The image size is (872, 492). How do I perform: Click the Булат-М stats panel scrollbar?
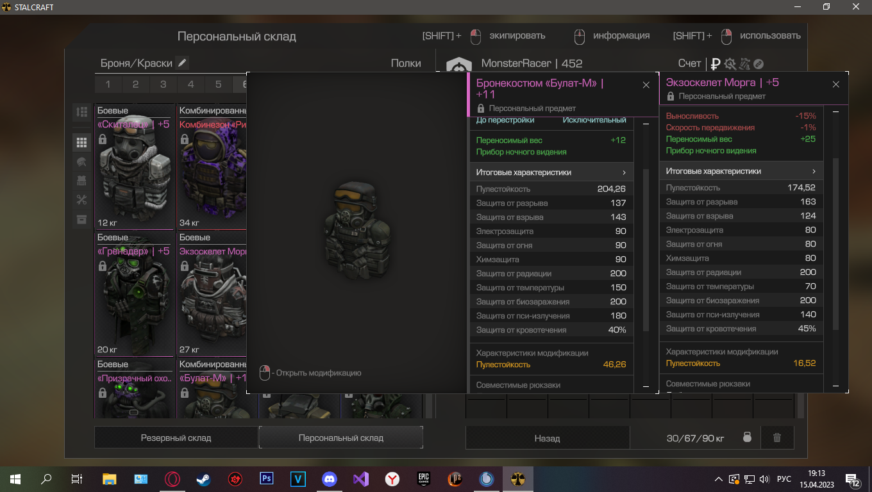point(646,250)
